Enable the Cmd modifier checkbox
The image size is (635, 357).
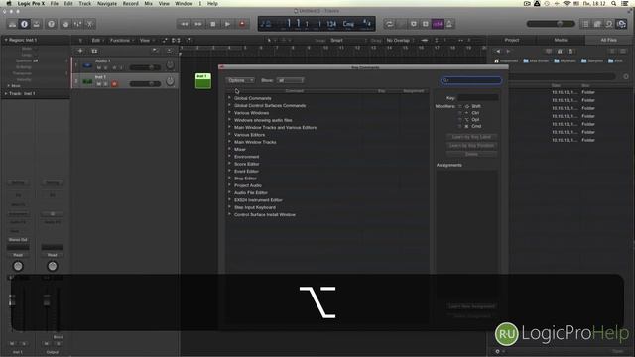pyautogui.click(x=460, y=126)
